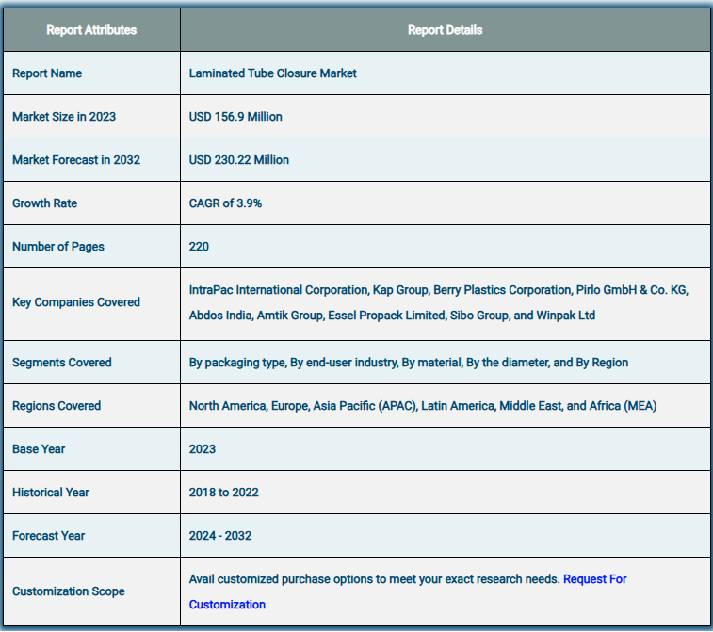Click 'Market Size in 2023' label
Screen dimensions: 713x632
pos(64,117)
